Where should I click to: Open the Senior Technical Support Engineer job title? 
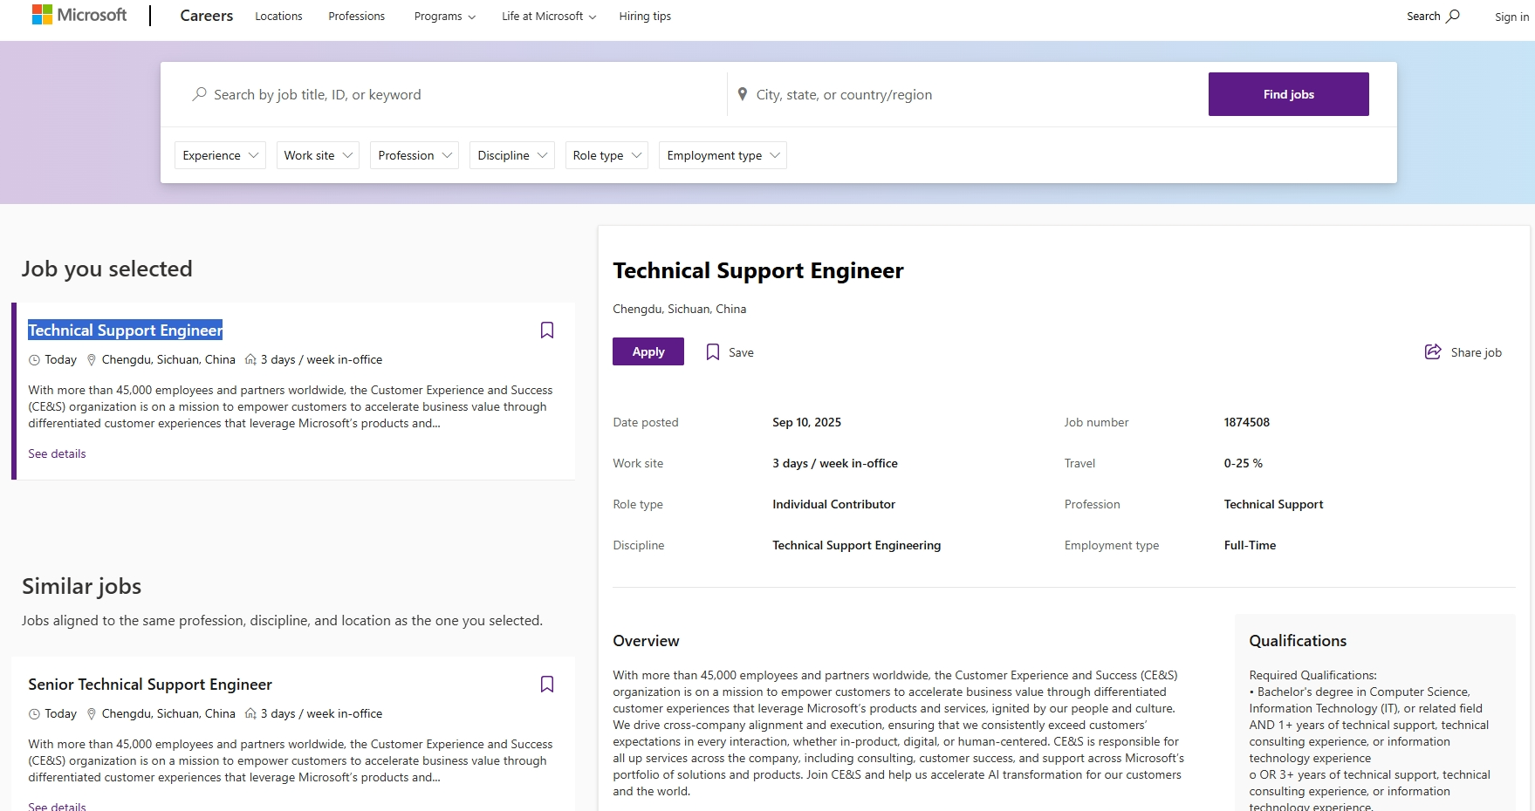click(x=150, y=685)
